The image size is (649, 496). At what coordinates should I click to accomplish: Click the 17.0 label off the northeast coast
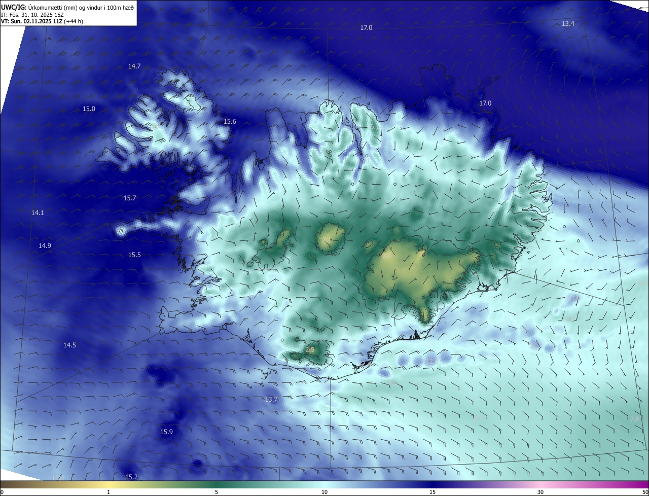tap(485, 103)
